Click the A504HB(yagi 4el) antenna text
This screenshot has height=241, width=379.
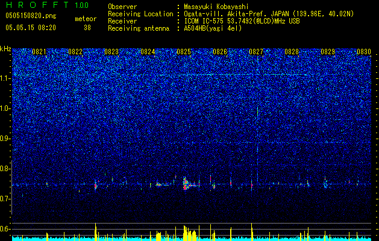pos(213,28)
